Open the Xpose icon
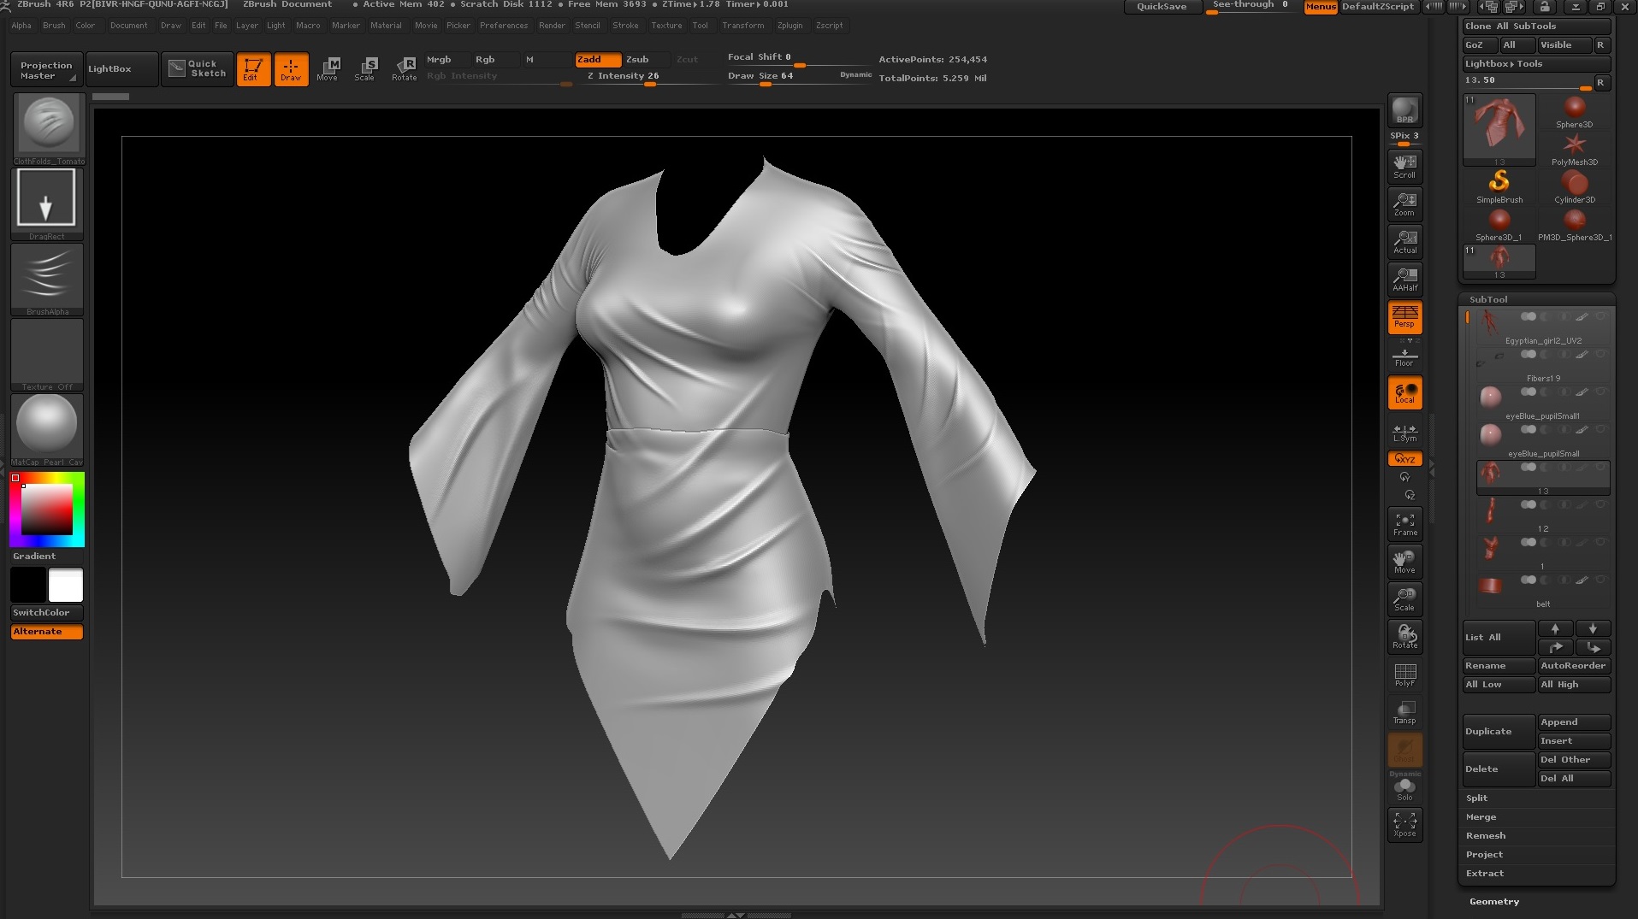The image size is (1638, 919). [1404, 824]
